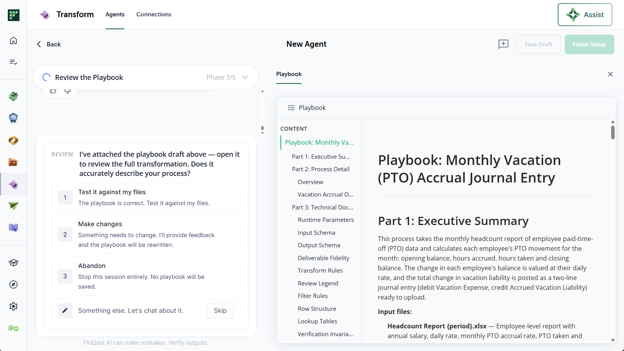The image size is (624, 351).
Task: Click the thumbs up feedback icon
Action: tap(53, 91)
